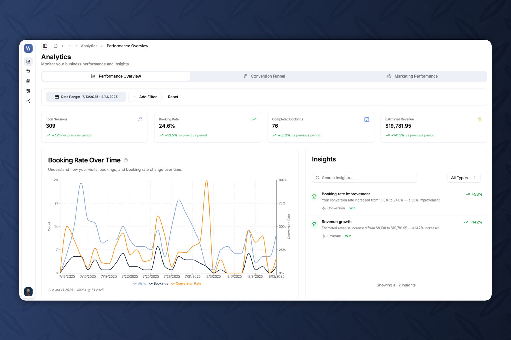
Task: Click the +53% trend badge
Action: click(474, 194)
